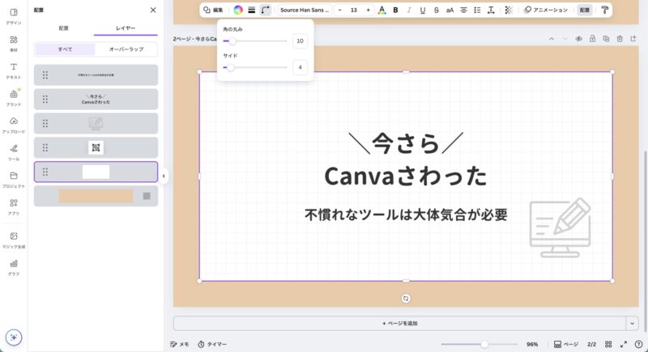The height and width of the screenshot is (352, 648).
Task: Open the タイマー (Timer)
Action: coord(212,344)
